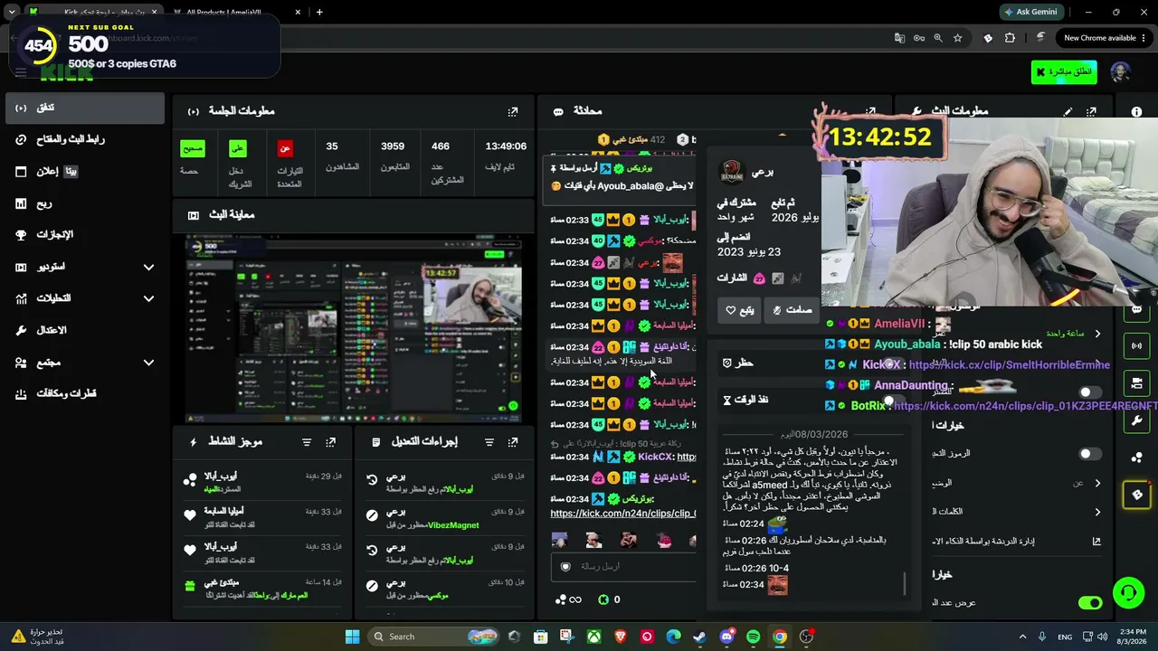
Task: Open the camera icon in the right rail
Action: [x=1137, y=383]
